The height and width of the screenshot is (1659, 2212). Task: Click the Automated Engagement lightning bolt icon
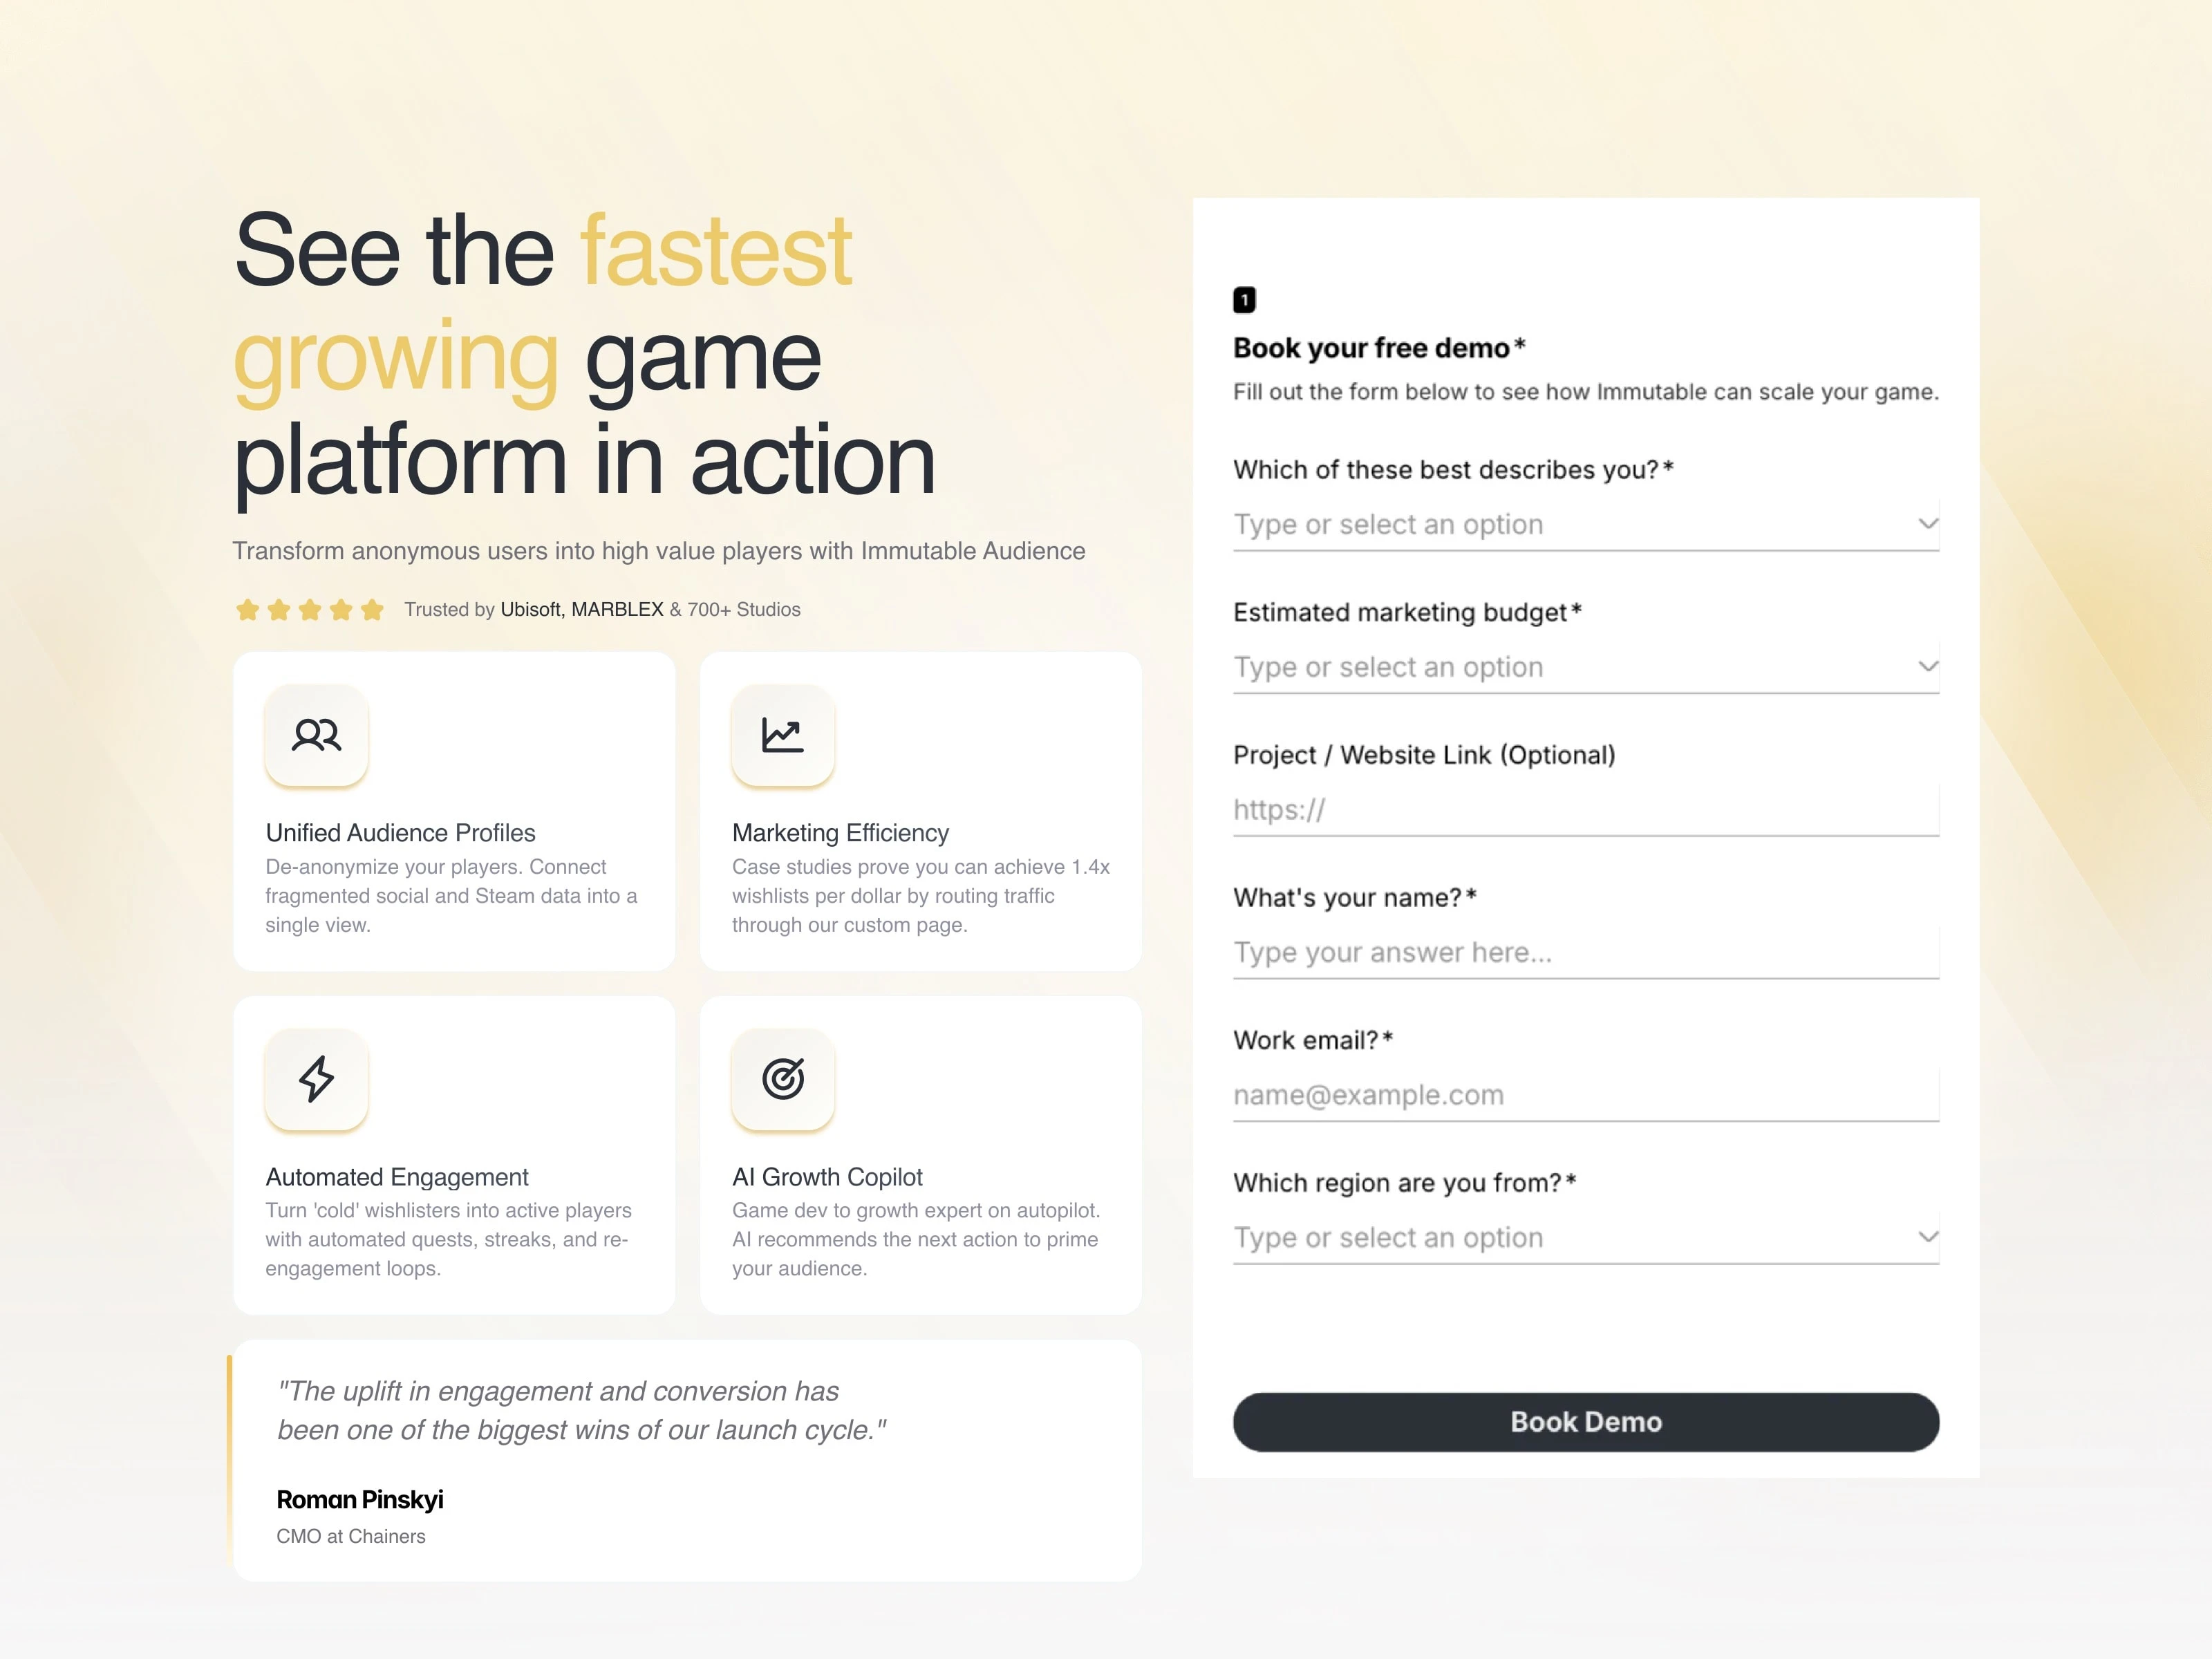click(x=316, y=1079)
